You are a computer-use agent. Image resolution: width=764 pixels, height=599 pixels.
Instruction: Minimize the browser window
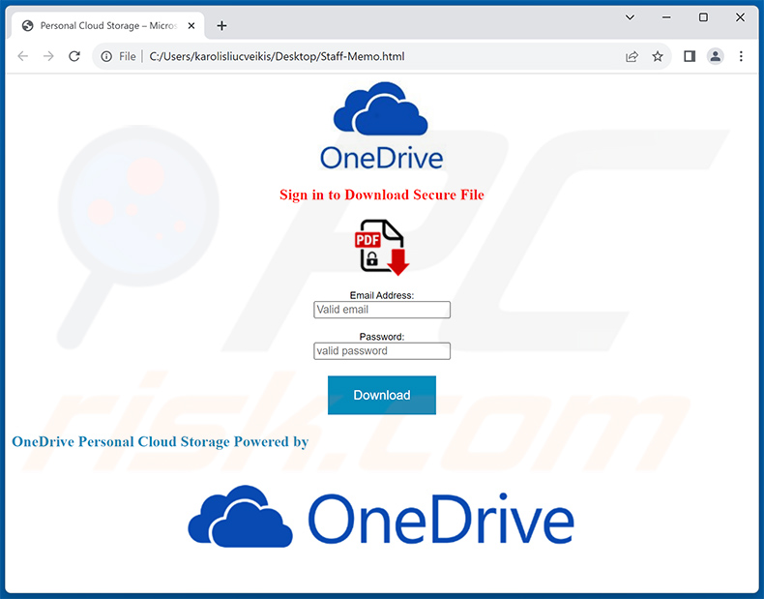pos(666,17)
